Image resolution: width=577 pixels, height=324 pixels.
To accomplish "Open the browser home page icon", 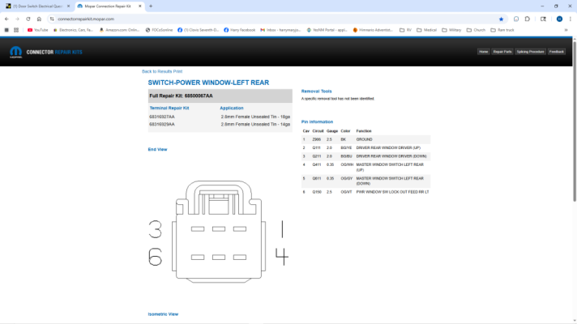I will [39, 19].
